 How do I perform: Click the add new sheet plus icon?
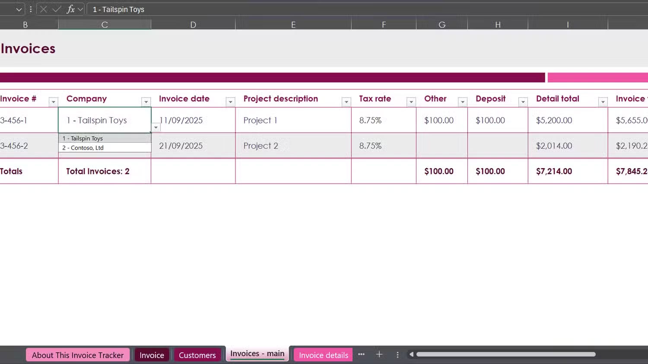pos(379,355)
